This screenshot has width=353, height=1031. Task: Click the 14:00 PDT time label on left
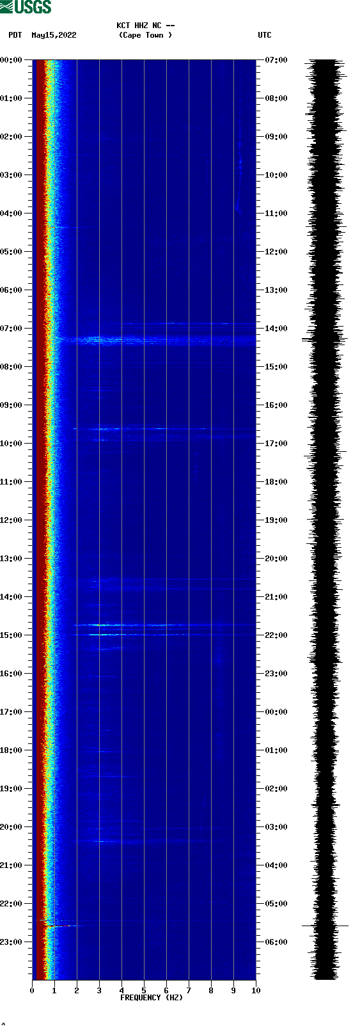(x=12, y=597)
